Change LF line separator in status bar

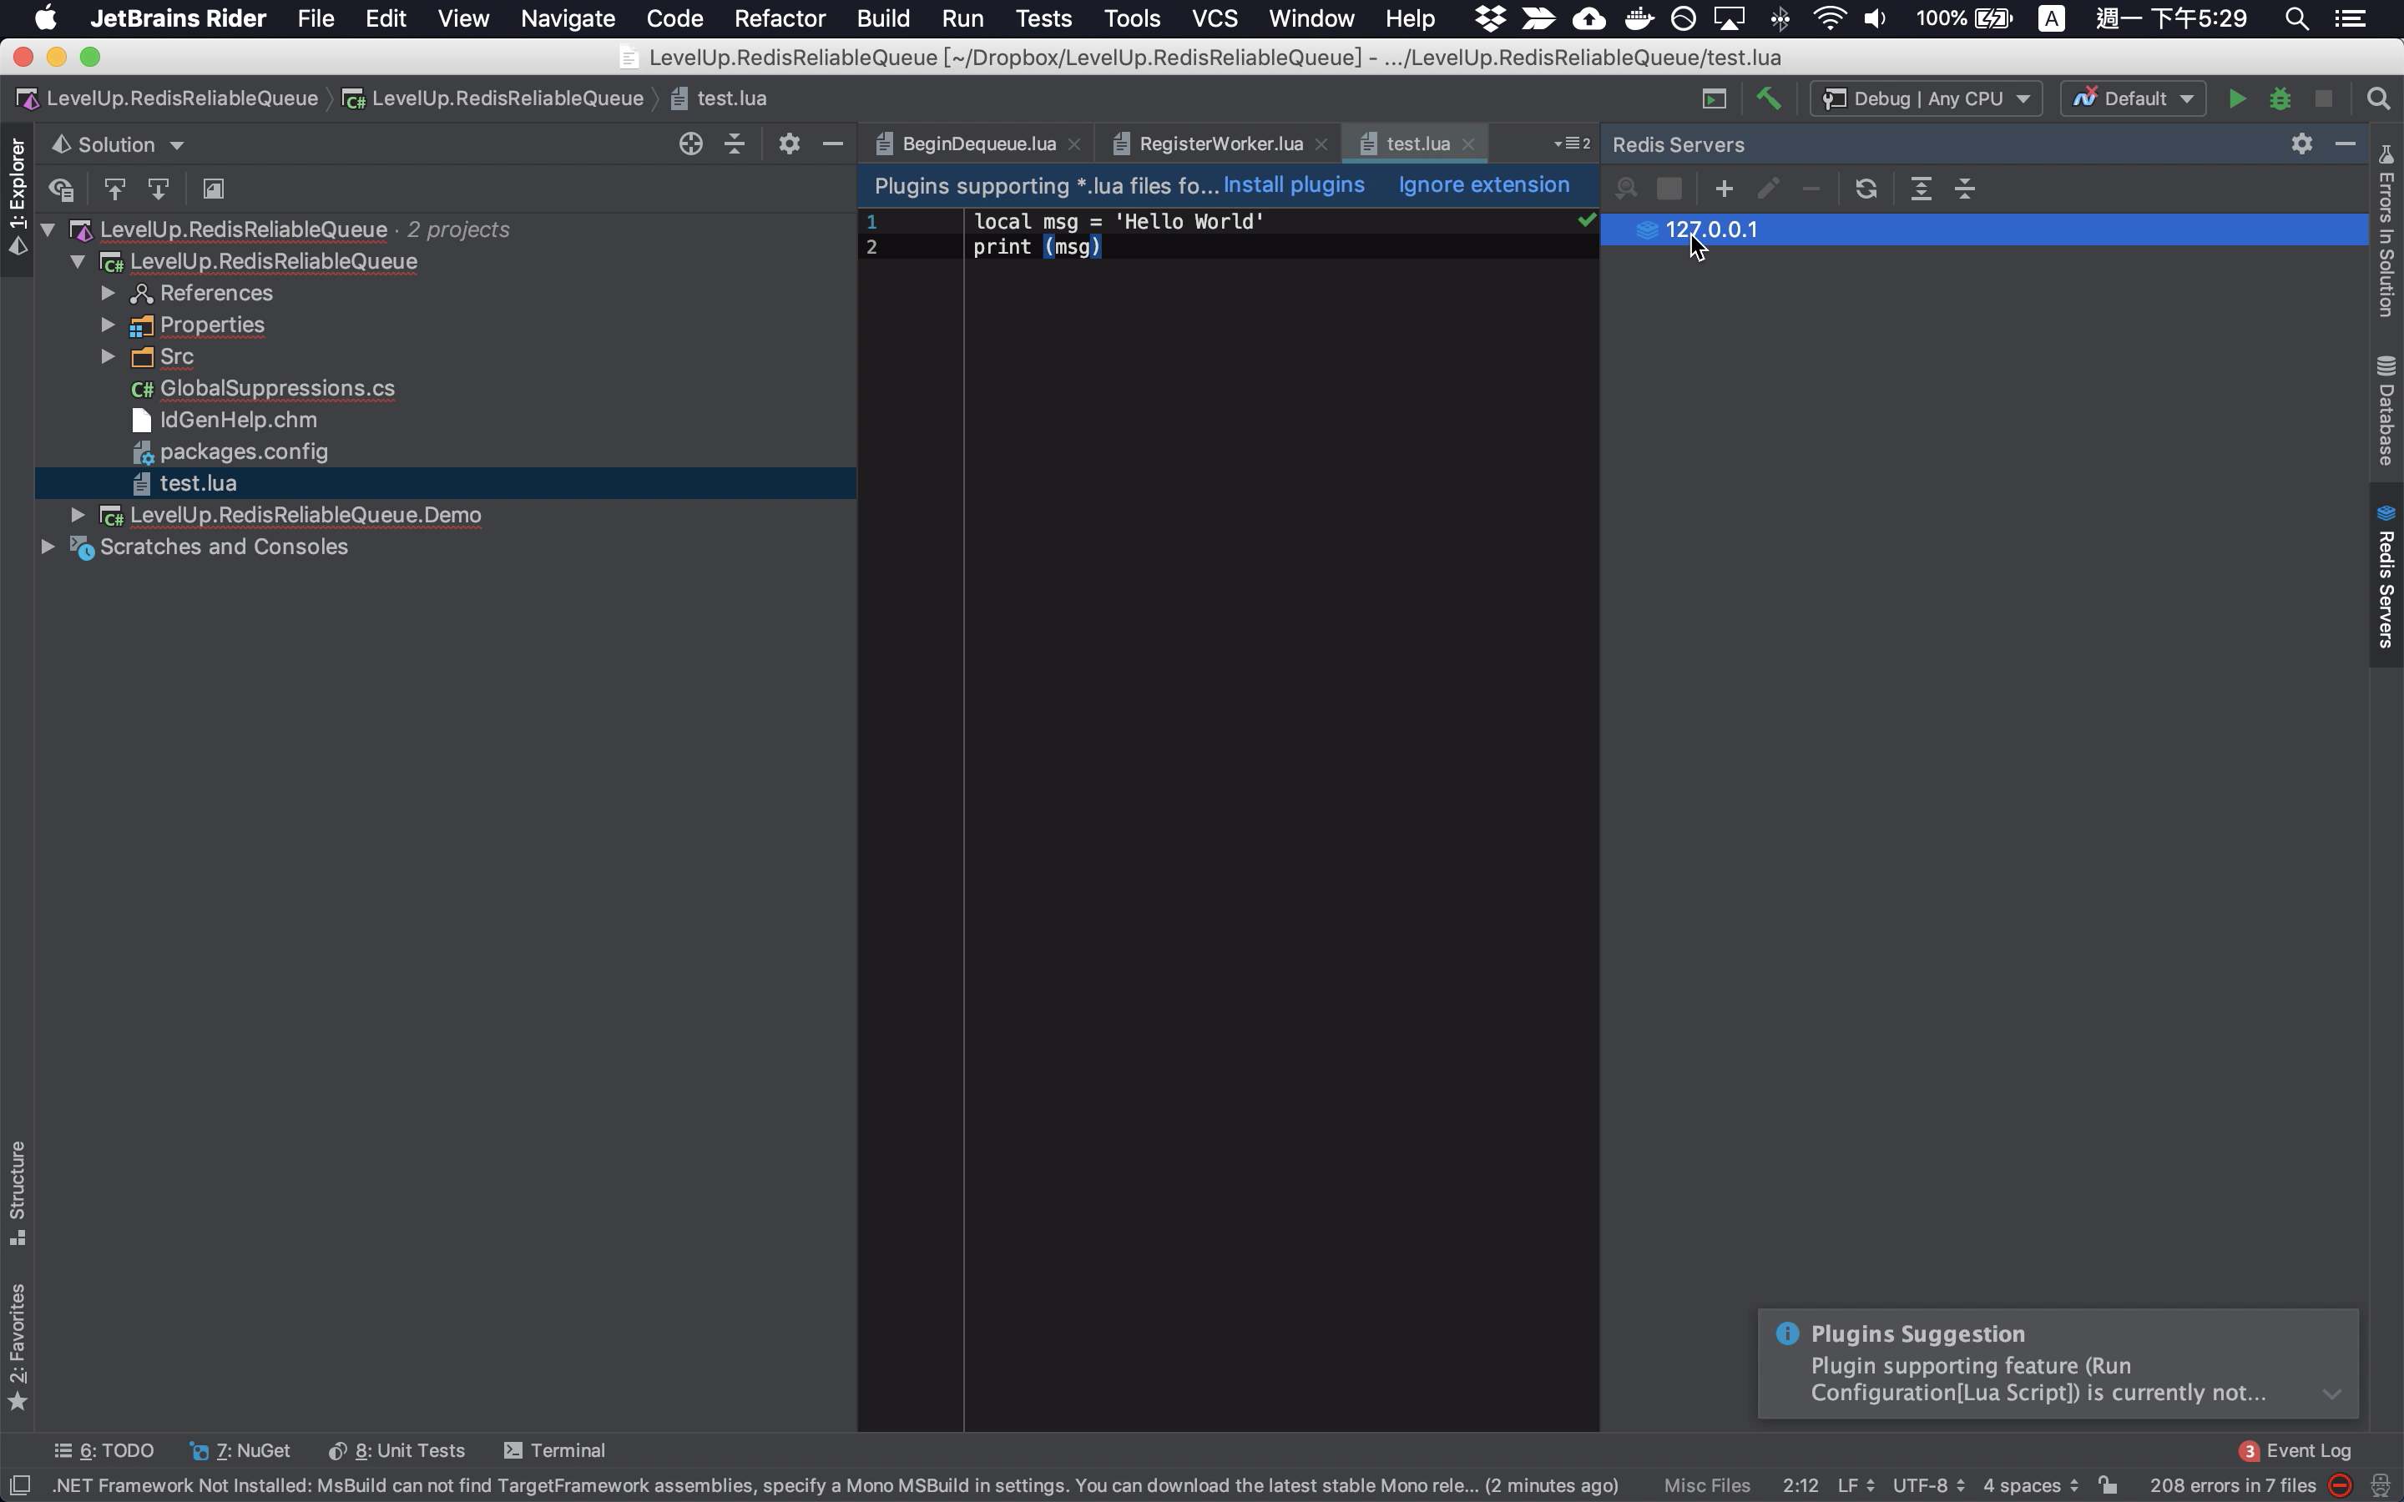(x=1855, y=1485)
